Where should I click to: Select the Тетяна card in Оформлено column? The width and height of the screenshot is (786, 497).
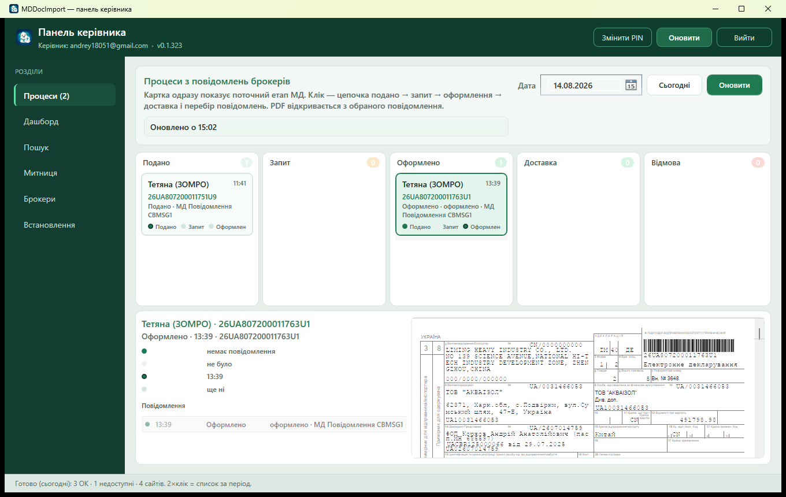click(451, 205)
